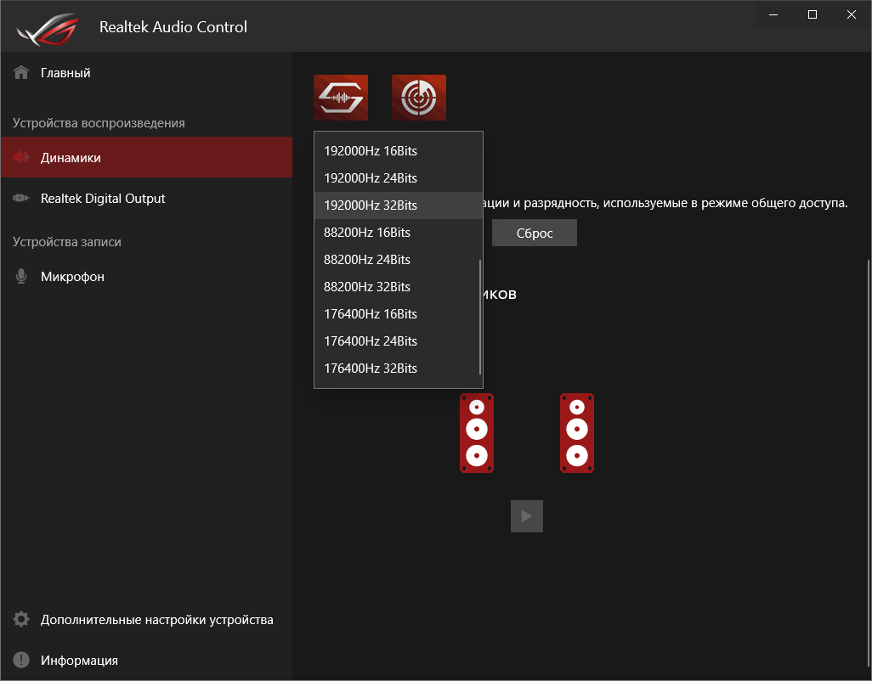The image size is (872, 681).
Task: Click the gear icon for additional settings
Action: (x=21, y=619)
